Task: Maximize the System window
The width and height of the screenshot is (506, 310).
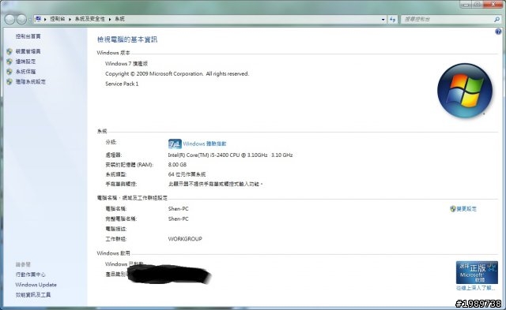Action: point(478,4)
